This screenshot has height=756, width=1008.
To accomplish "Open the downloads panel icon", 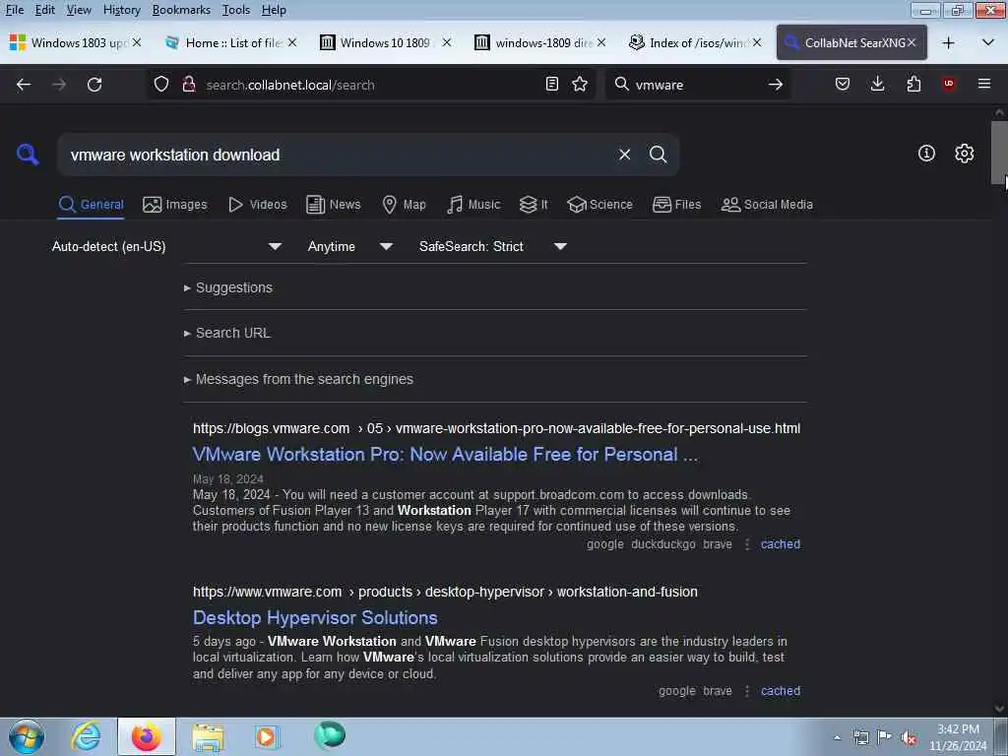I will pyautogui.click(x=877, y=84).
